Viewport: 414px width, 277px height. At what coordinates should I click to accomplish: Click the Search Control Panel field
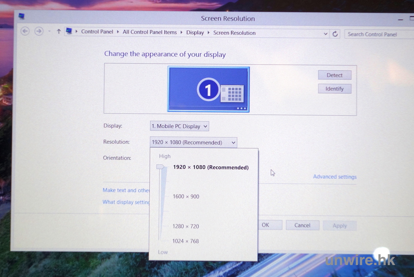[x=377, y=34]
